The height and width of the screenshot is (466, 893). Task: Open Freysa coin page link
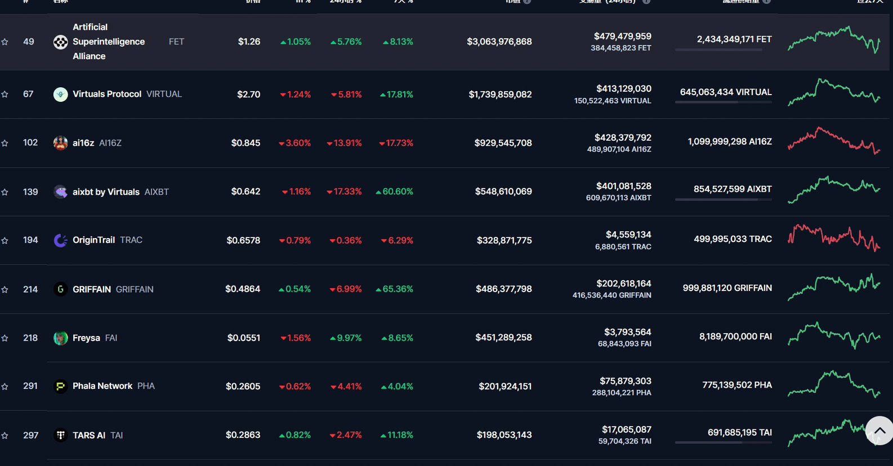[x=86, y=338]
